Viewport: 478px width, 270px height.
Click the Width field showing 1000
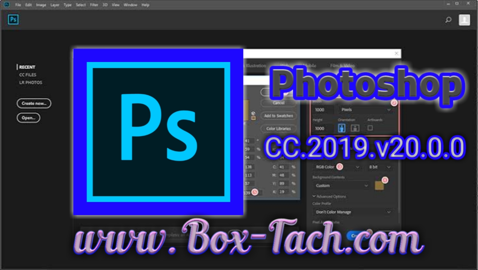tap(323, 110)
